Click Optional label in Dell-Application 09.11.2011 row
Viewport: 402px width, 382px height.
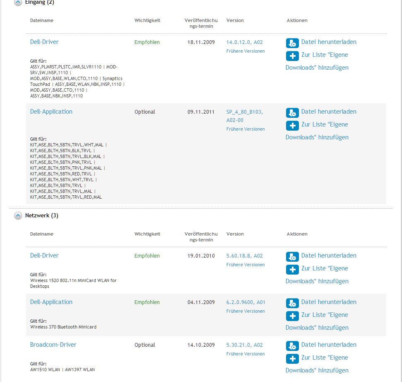pyautogui.click(x=144, y=112)
